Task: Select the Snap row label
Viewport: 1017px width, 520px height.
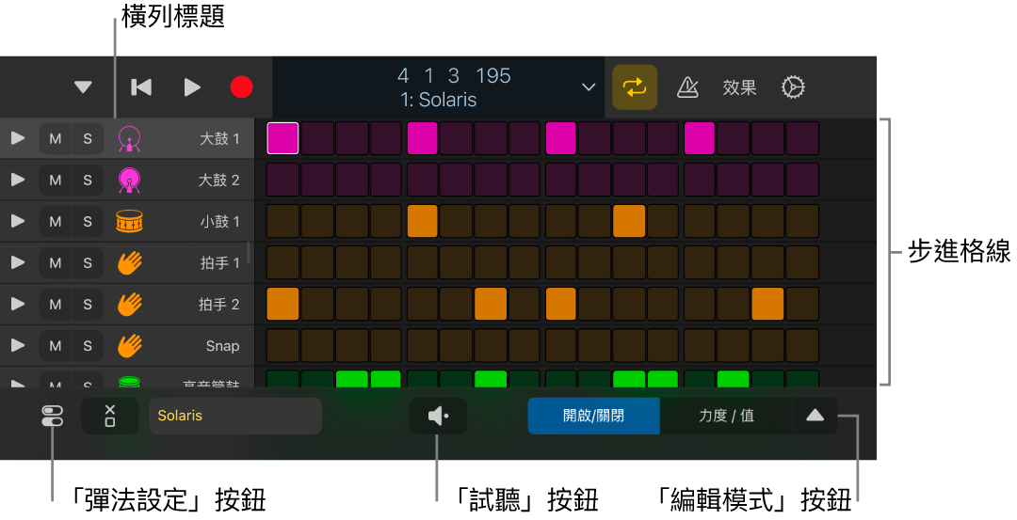Action: click(222, 346)
